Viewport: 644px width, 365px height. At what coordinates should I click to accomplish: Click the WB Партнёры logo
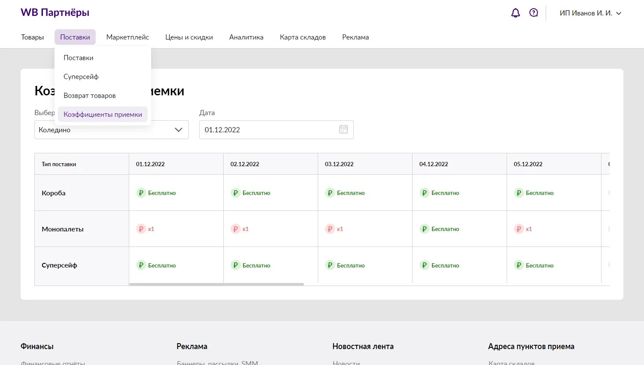pos(55,12)
